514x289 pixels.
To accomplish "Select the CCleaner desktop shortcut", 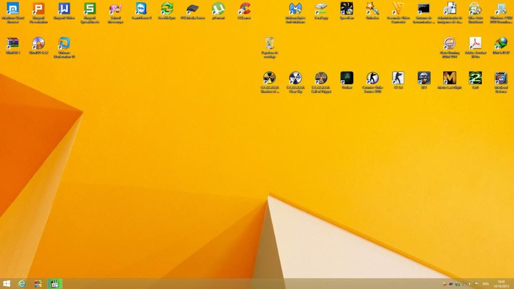I will pos(244,9).
